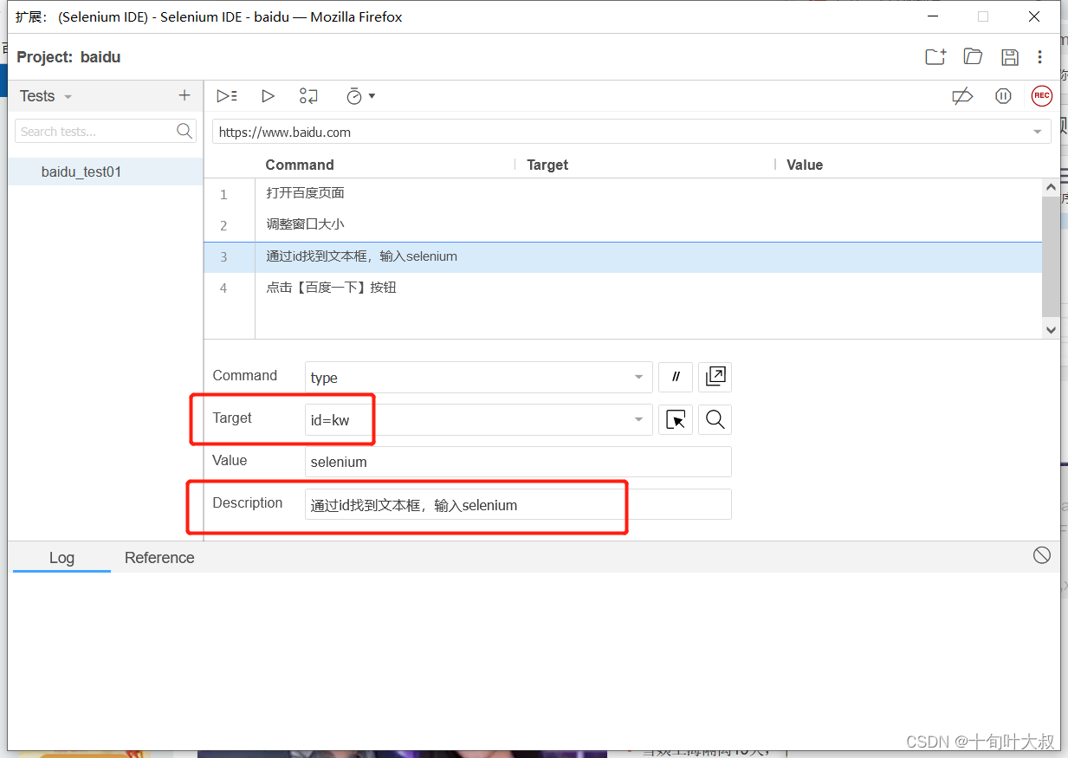
Task: Select row 3 通过id找到文本框 command
Action: coord(623,256)
